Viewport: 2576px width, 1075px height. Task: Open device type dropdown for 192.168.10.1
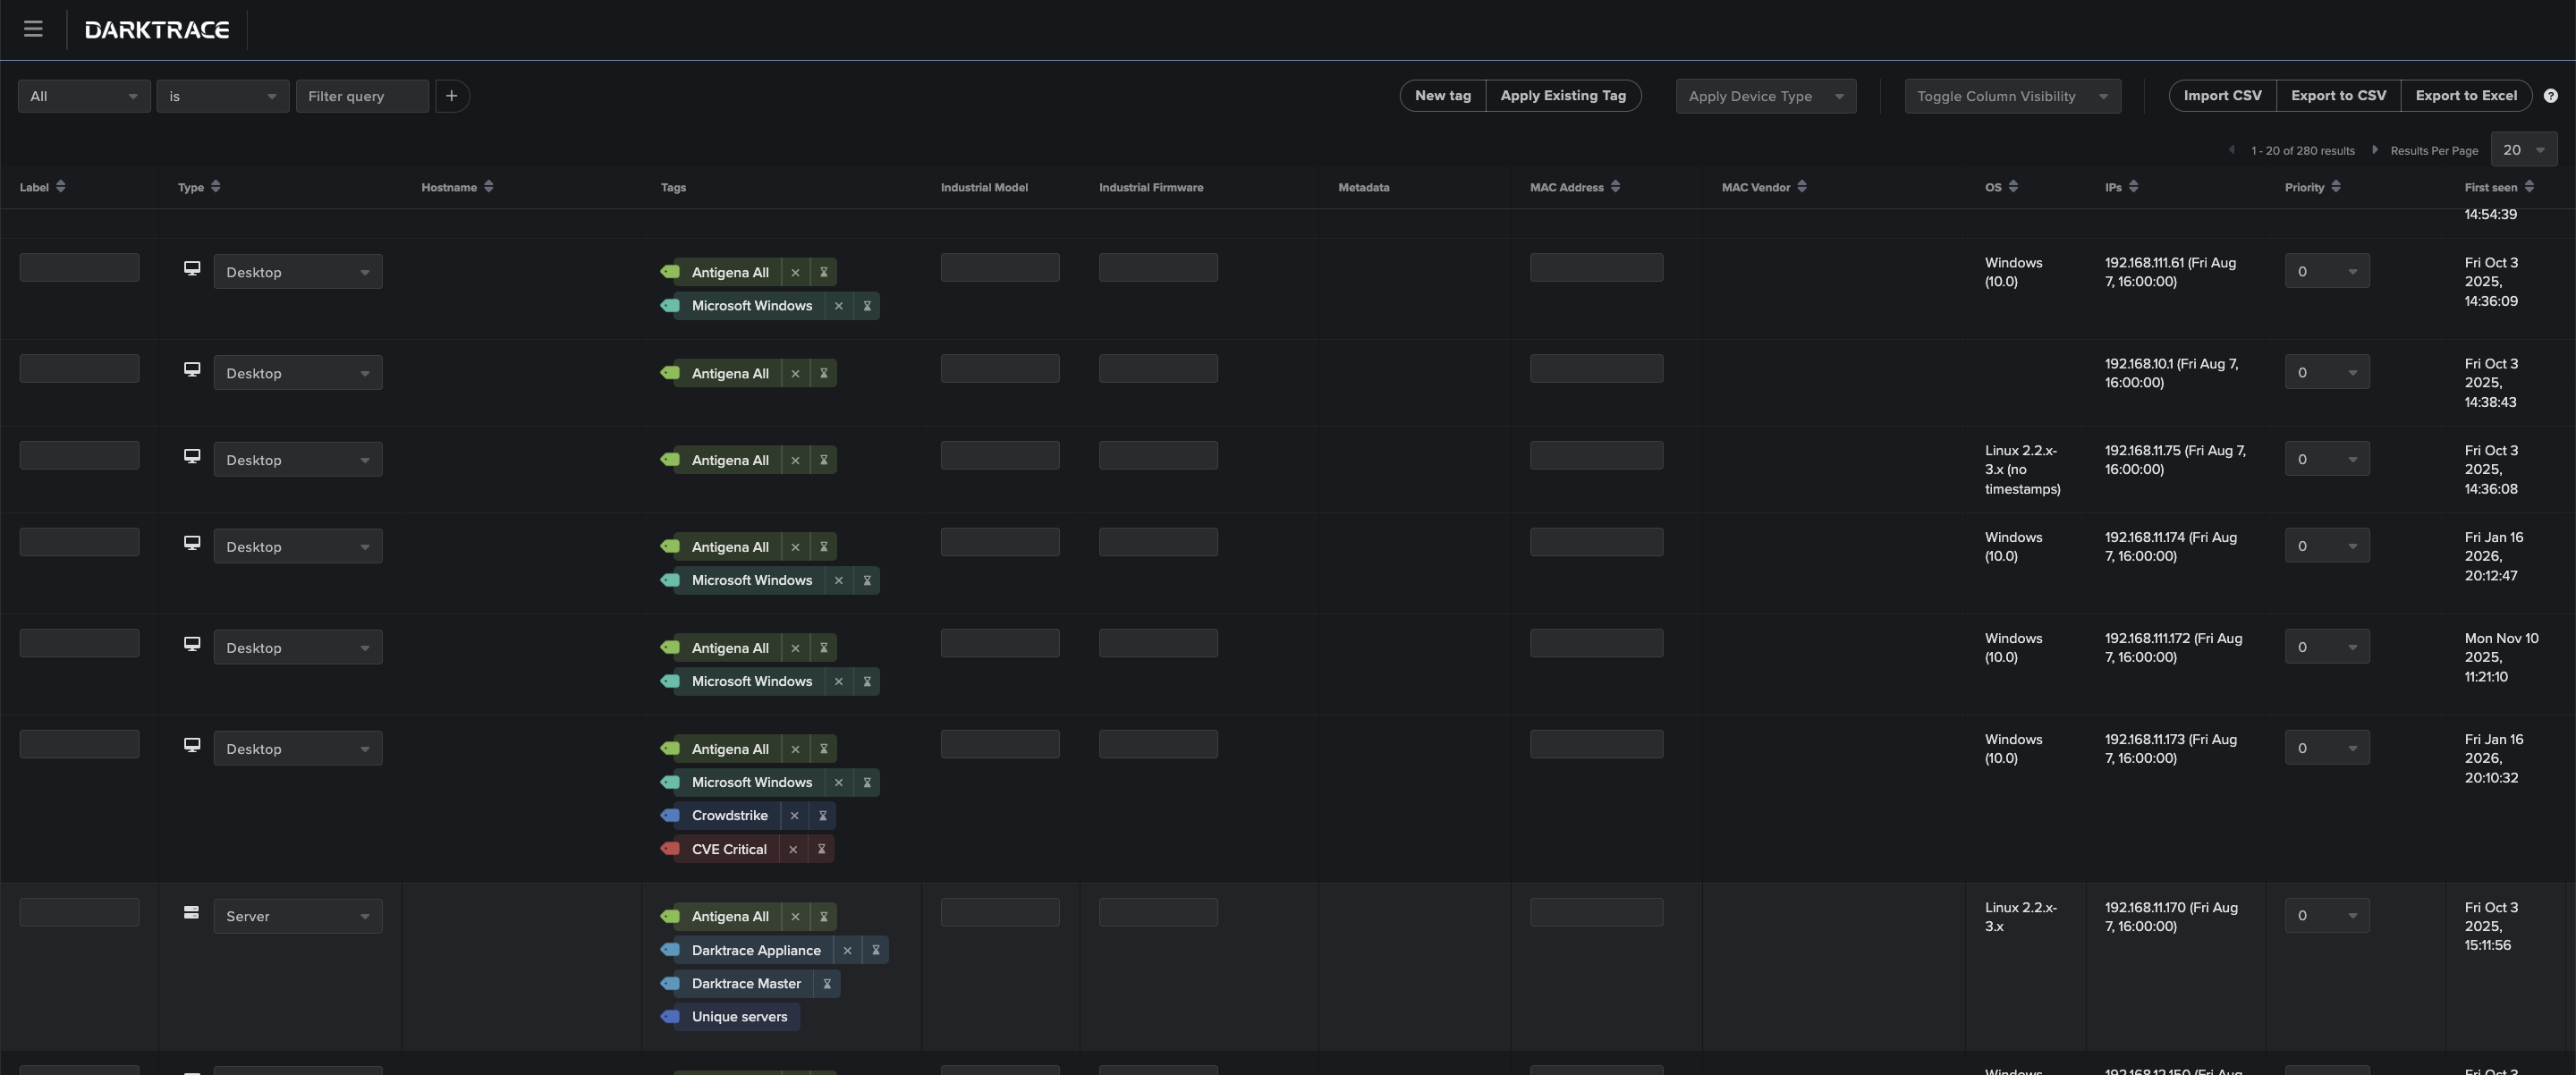[298, 373]
